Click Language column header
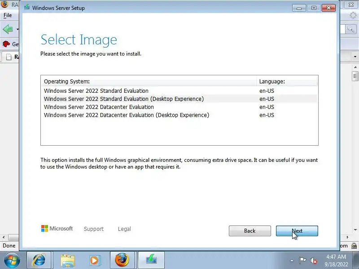The image size is (359, 269). pos(287,82)
